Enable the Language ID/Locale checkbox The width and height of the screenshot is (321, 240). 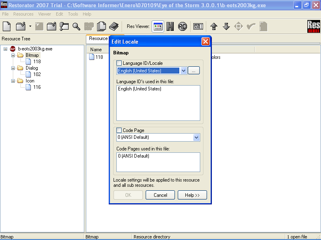tap(119, 63)
